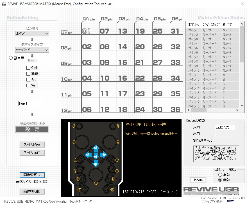This screenshot has width=247, height=206.
Task: Click the 出力 keycode output field
Action: (225, 134)
